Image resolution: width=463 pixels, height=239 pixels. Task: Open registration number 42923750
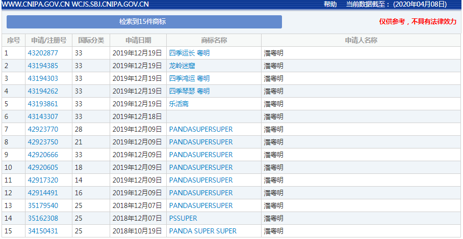click(43, 142)
